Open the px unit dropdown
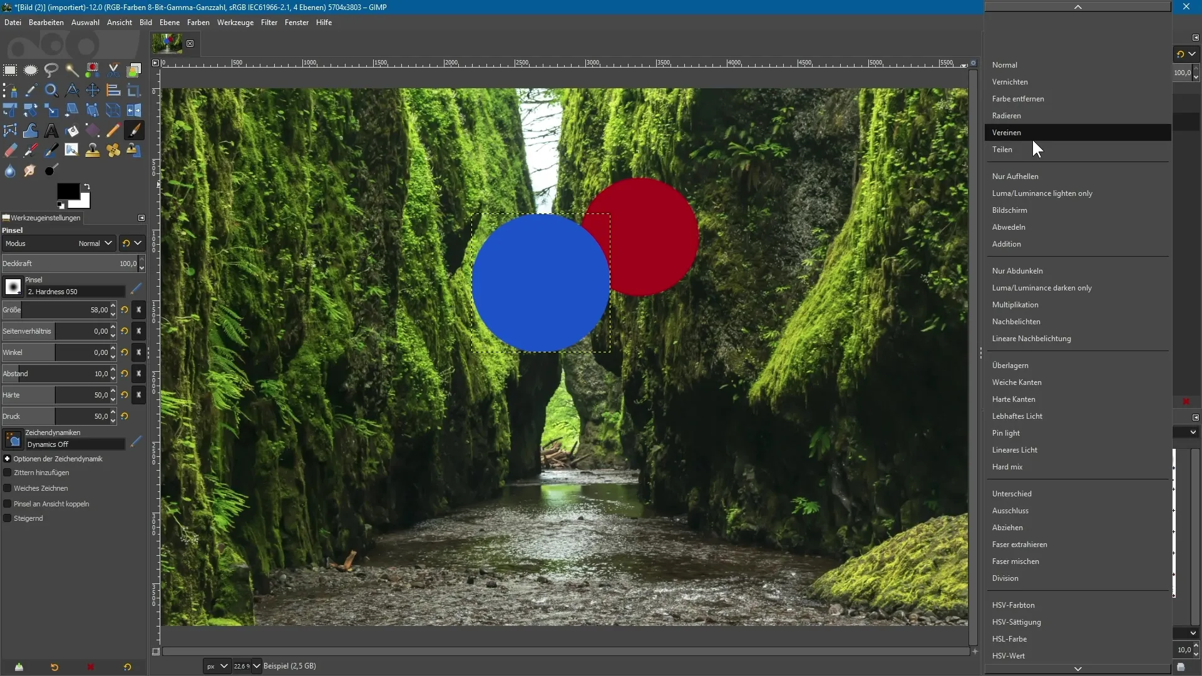 click(x=217, y=667)
